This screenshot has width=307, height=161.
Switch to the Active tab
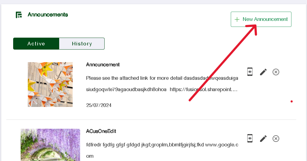(36, 44)
